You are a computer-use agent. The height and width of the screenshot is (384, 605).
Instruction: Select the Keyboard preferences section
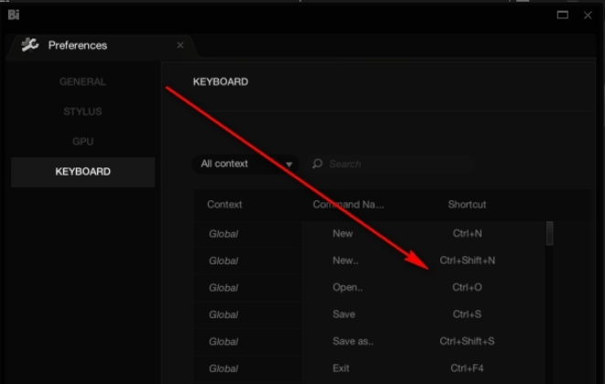point(82,171)
